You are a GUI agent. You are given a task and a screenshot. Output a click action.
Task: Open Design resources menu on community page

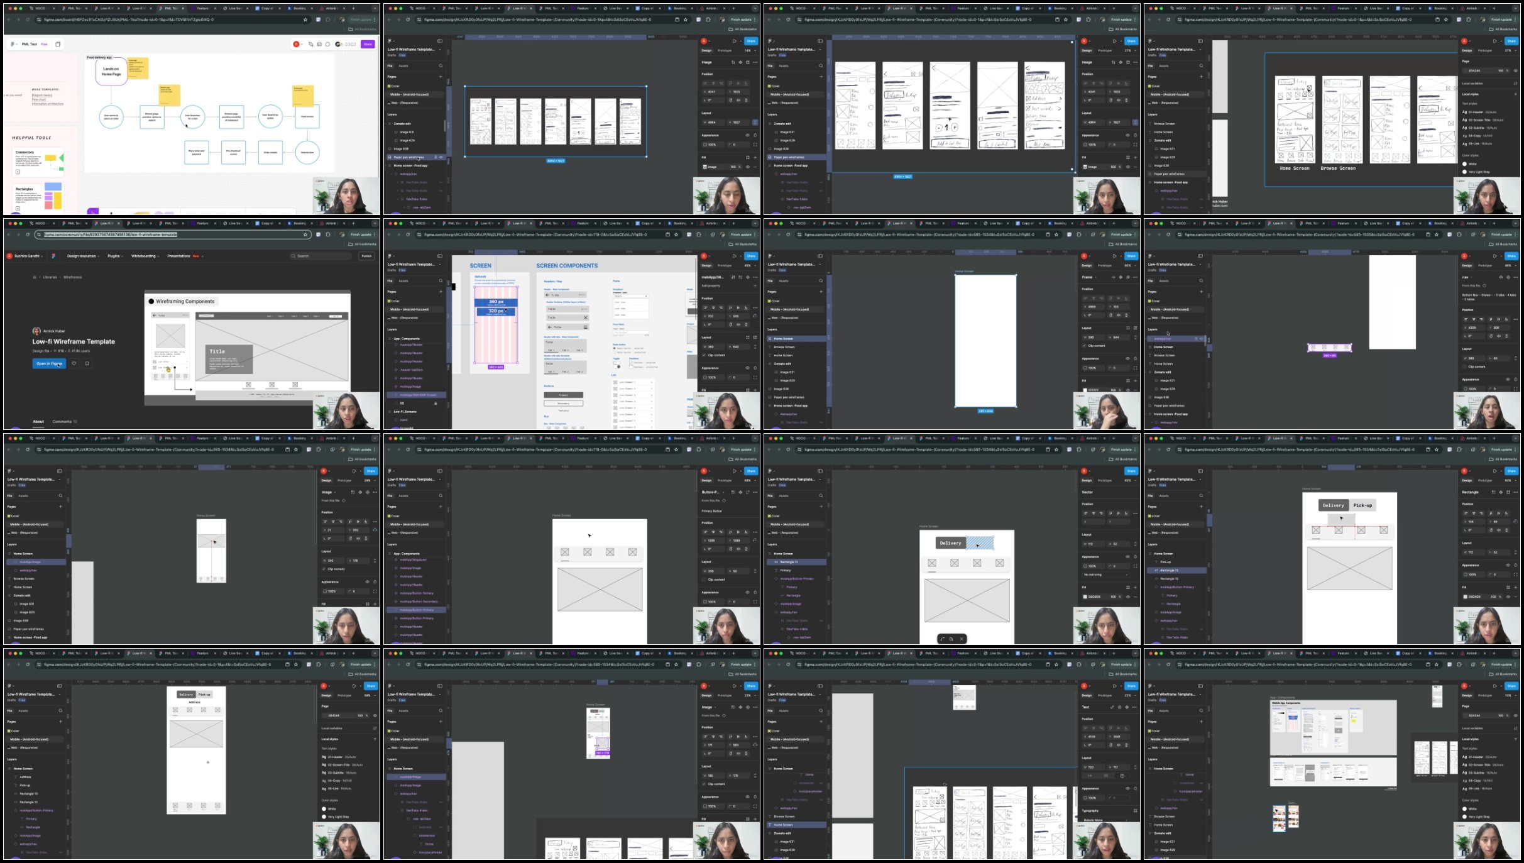82,256
